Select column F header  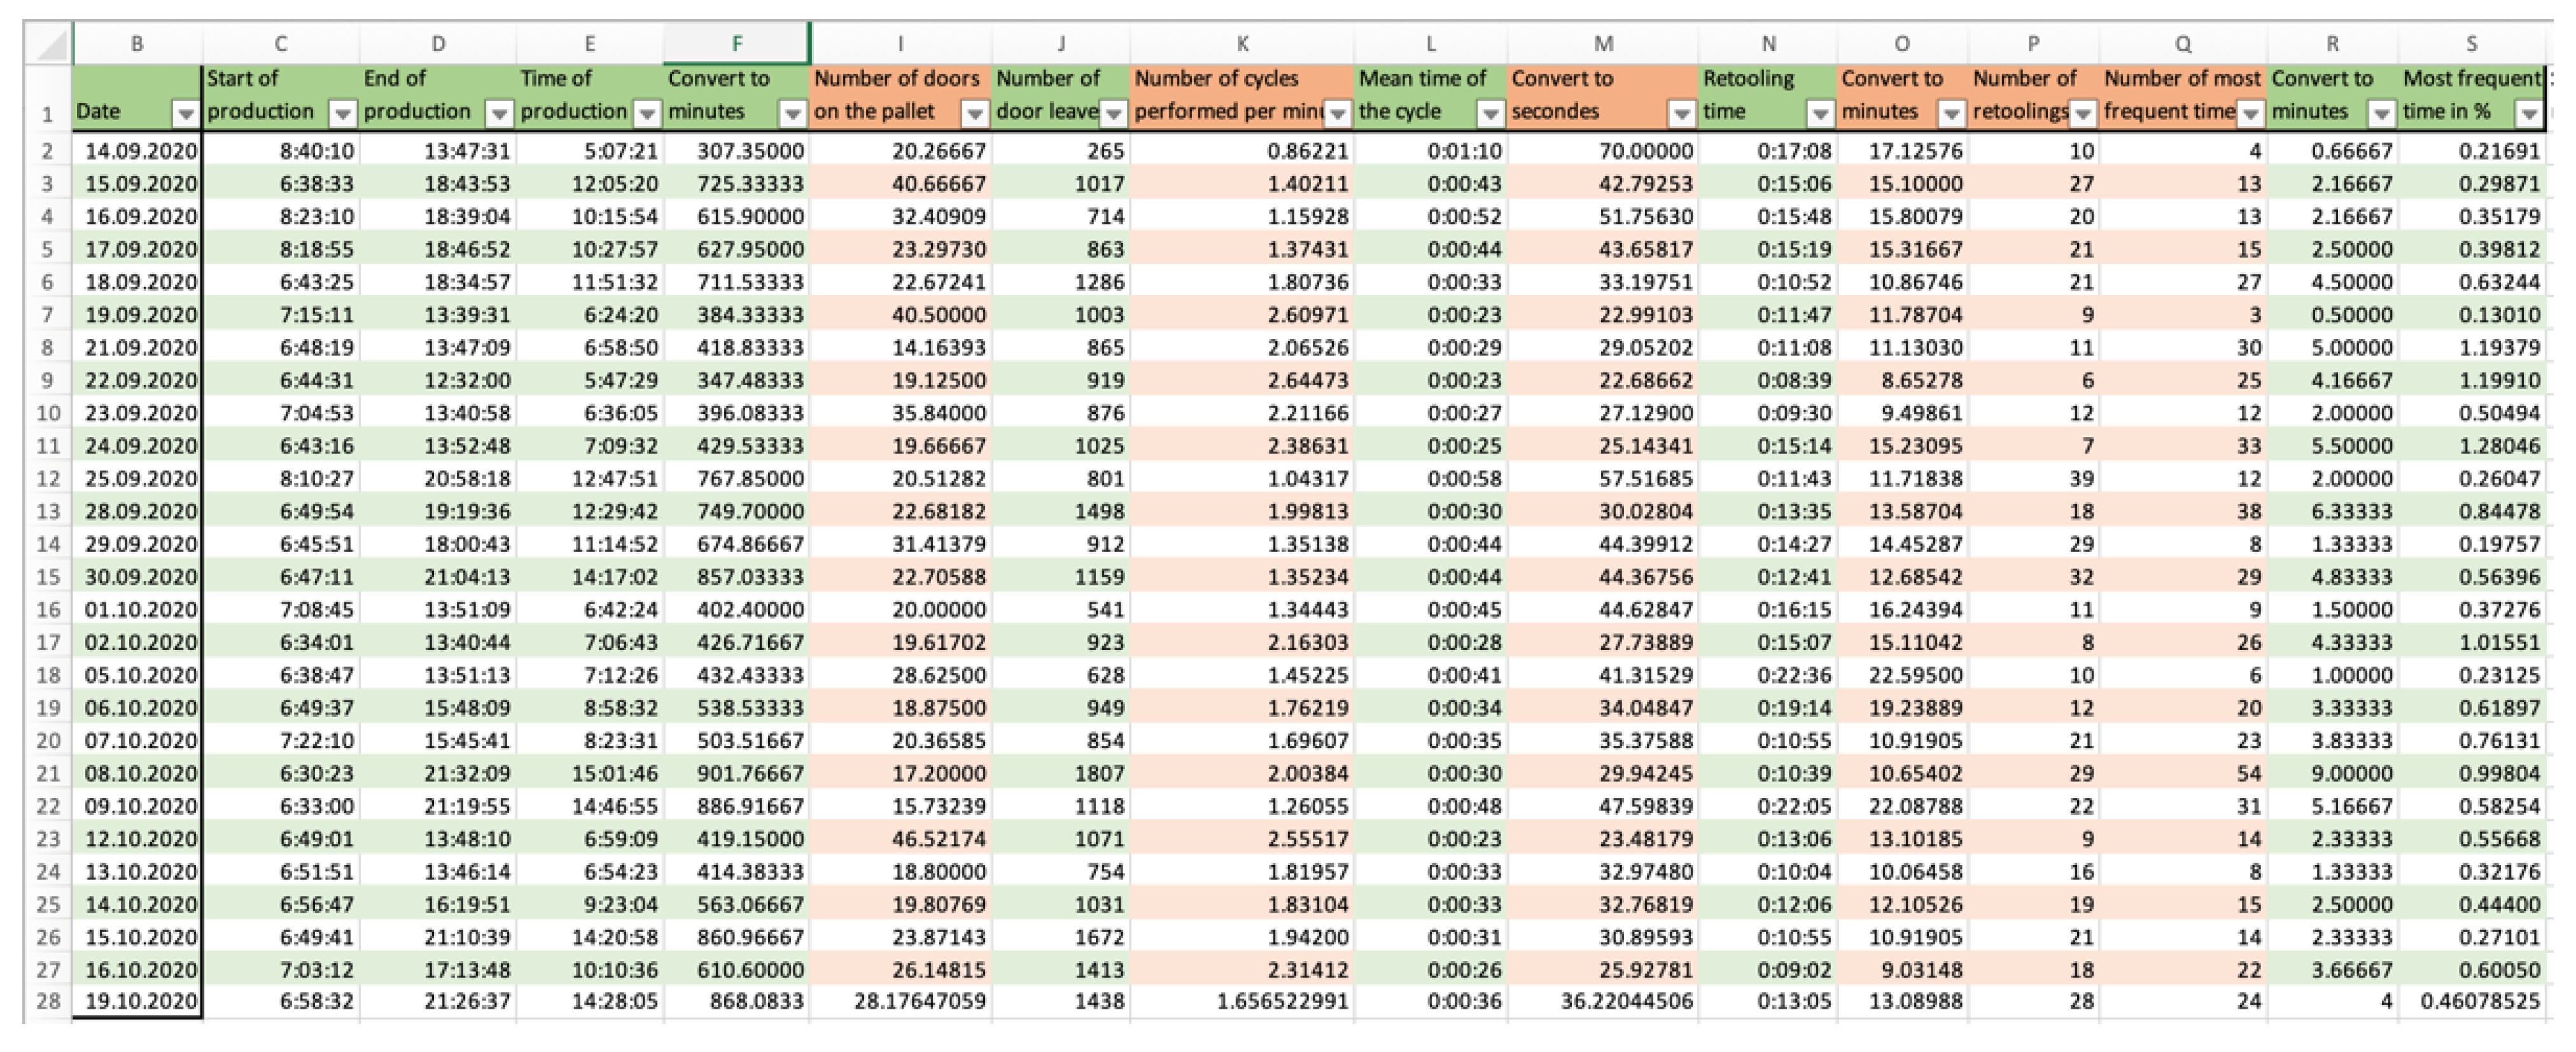(737, 44)
